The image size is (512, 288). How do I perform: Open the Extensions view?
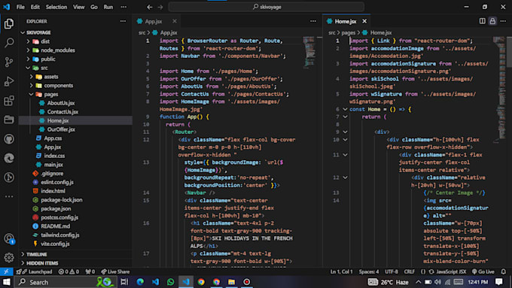pos(9,101)
